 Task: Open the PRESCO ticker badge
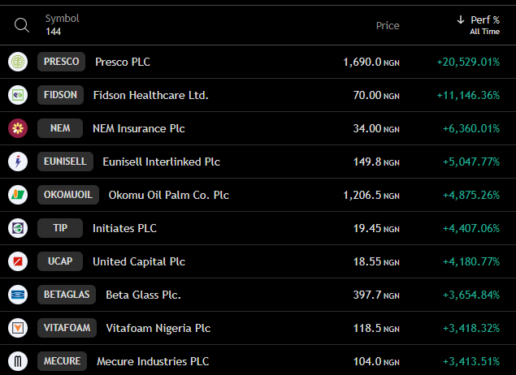pyautogui.click(x=61, y=62)
